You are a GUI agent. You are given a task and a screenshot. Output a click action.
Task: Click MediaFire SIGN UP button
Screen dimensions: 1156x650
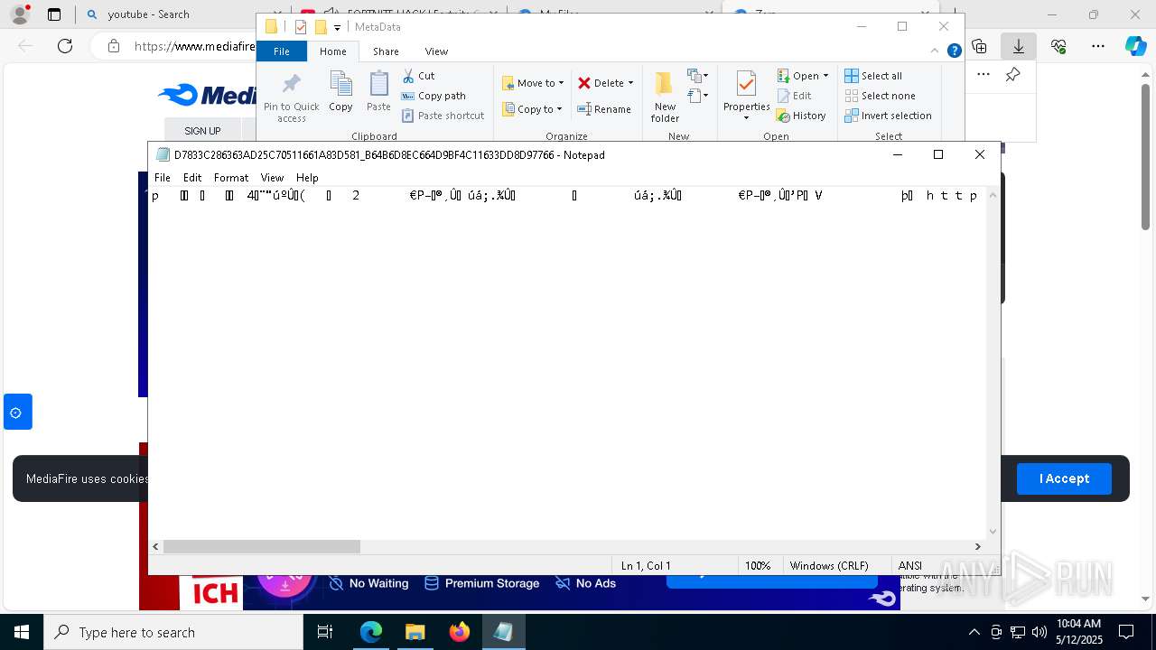point(202,131)
